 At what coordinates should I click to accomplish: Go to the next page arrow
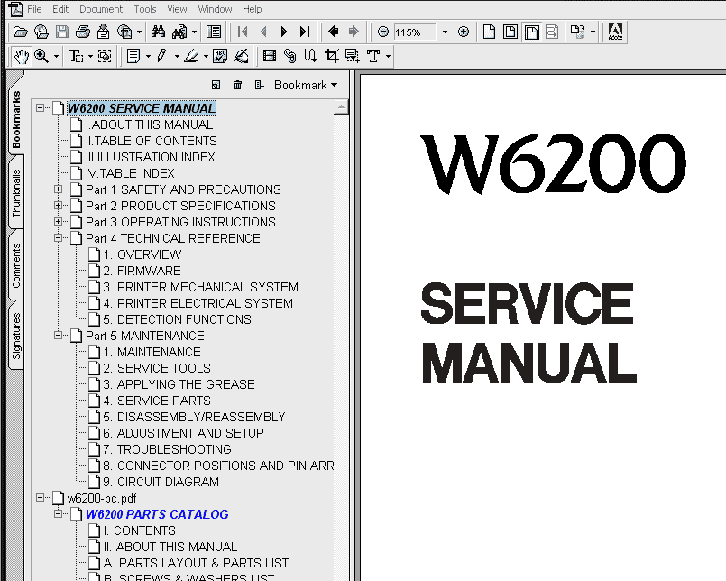pos(284,32)
